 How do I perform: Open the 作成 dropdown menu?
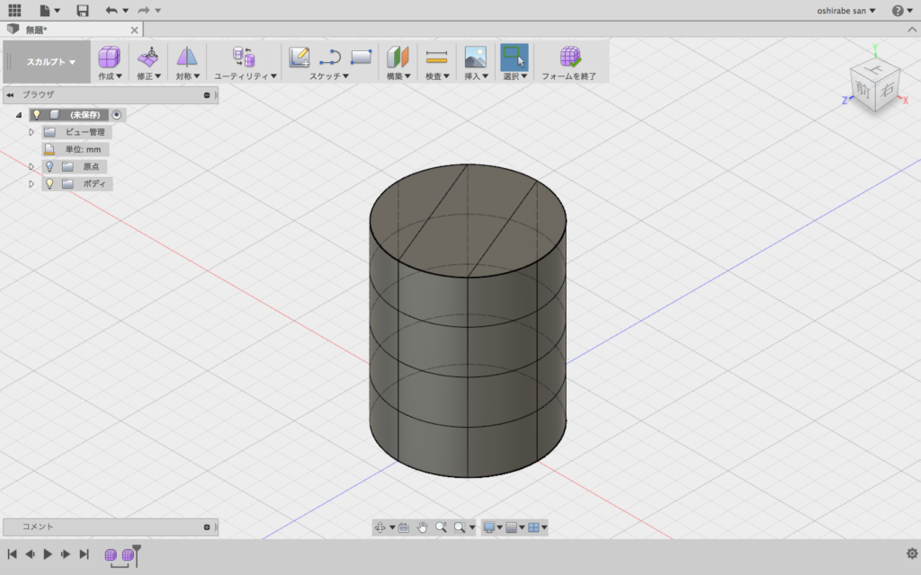pyautogui.click(x=110, y=76)
